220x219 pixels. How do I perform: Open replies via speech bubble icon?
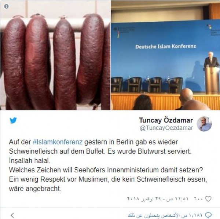tap(208, 215)
